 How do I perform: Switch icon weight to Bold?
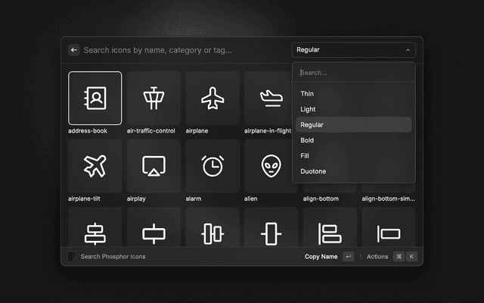[307, 140]
